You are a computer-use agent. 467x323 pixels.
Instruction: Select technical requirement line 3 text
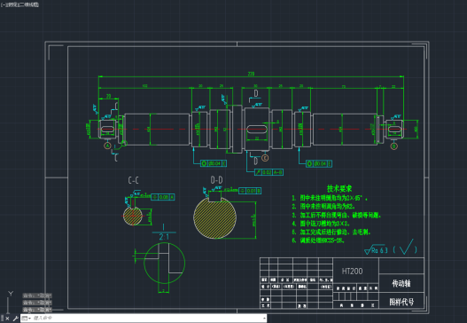click(336, 215)
